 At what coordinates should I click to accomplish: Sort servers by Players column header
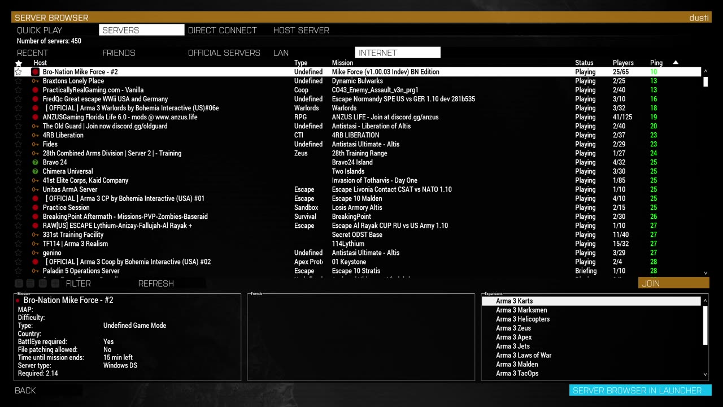(623, 63)
